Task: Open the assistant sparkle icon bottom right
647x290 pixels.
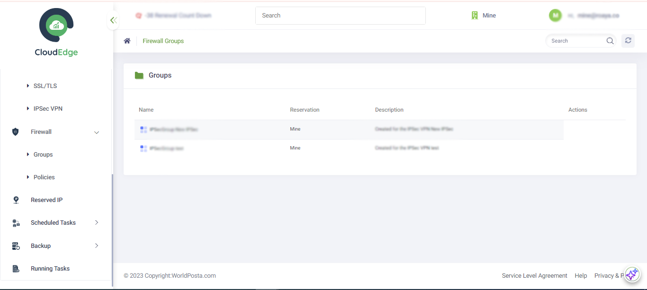Action: pos(632,274)
